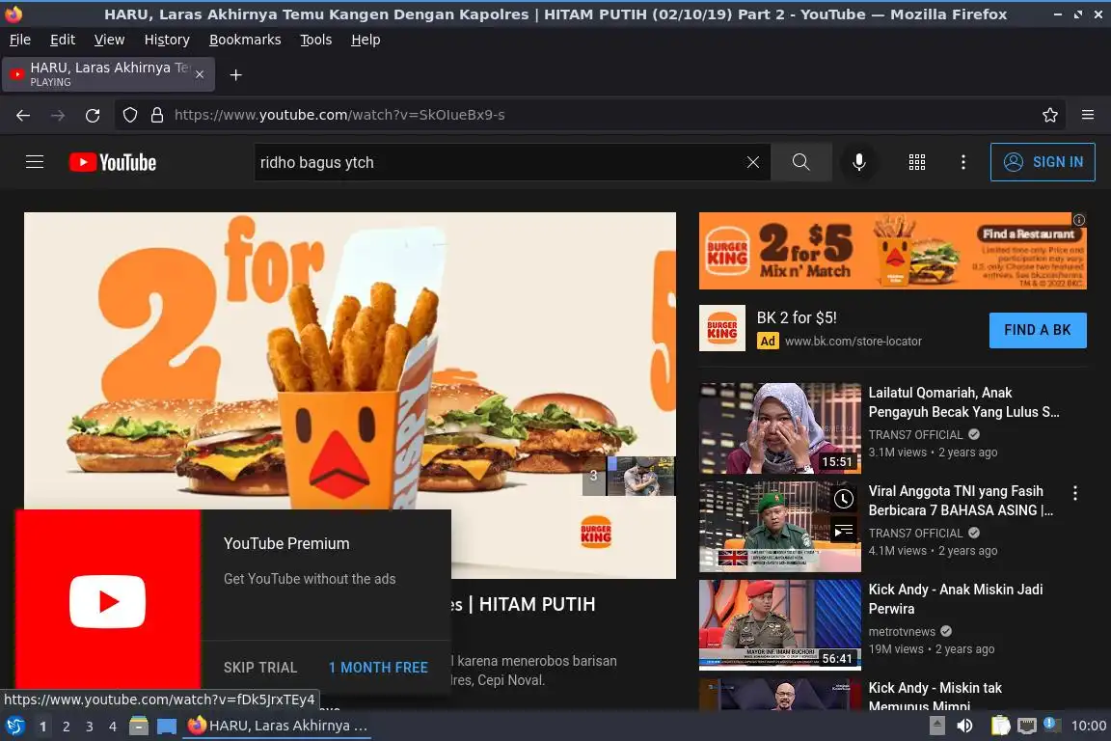Click the FIND A BK button

pyautogui.click(x=1038, y=330)
